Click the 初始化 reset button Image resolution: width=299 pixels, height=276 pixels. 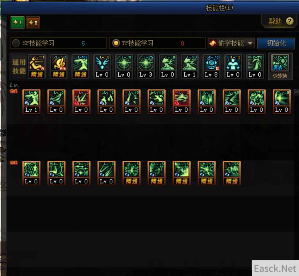point(276,43)
